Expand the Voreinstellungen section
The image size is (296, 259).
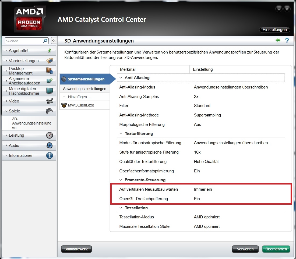[6, 61]
